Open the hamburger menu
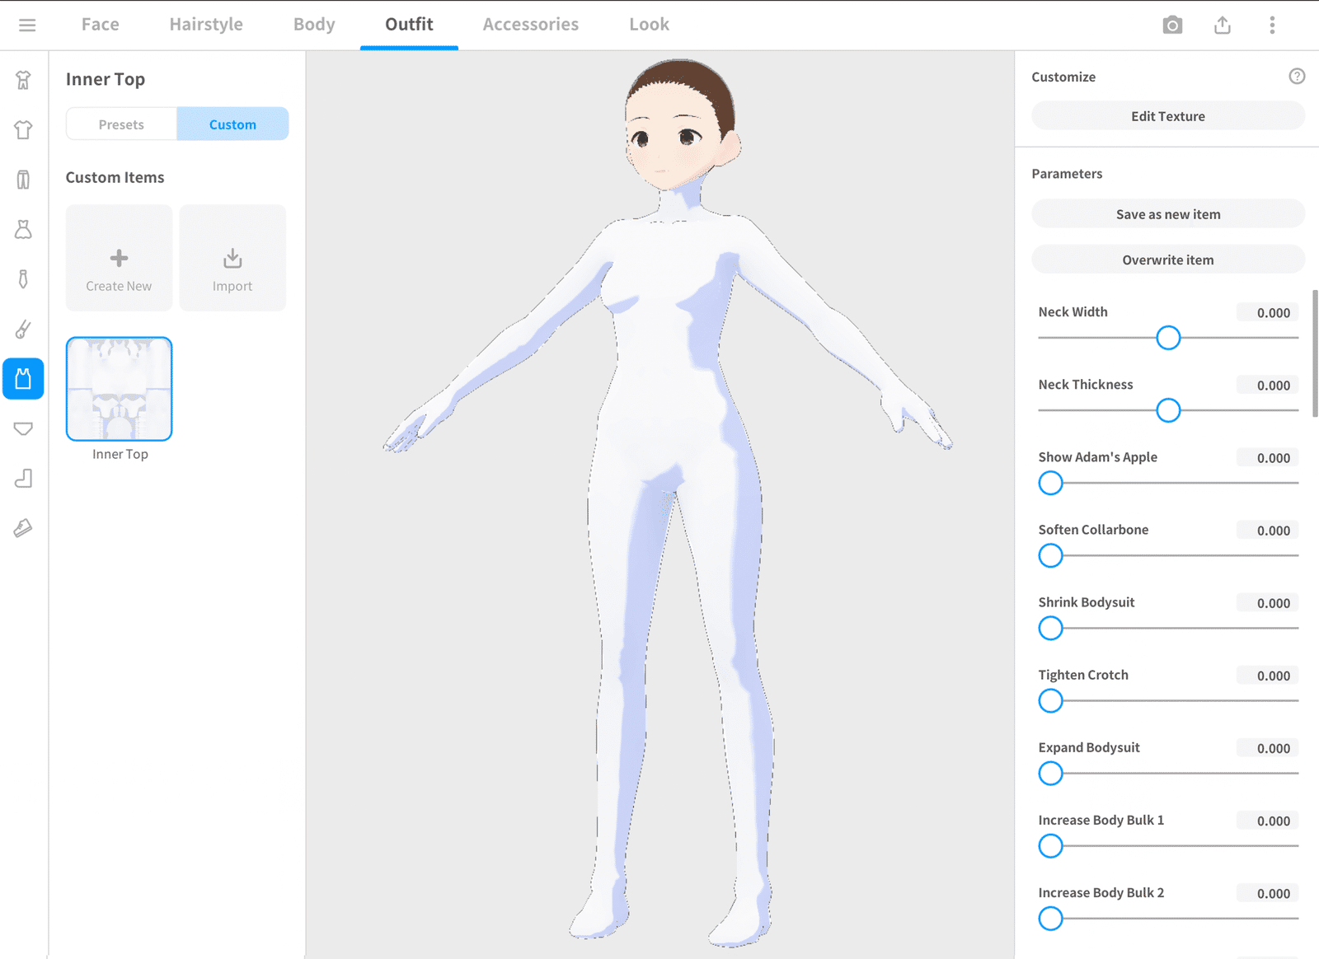The width and height of the screenshot is (1319, 959). (27, 25)
